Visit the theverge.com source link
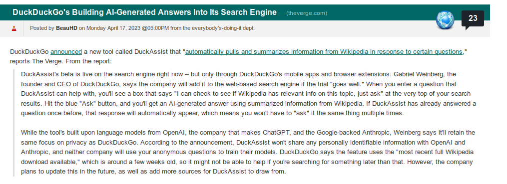Screen dimensions: 507x184 tap(307, 13)
